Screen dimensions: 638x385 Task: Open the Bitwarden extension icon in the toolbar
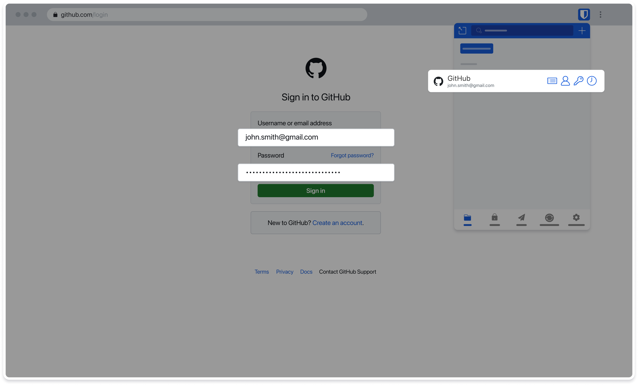tap(584, 14)
